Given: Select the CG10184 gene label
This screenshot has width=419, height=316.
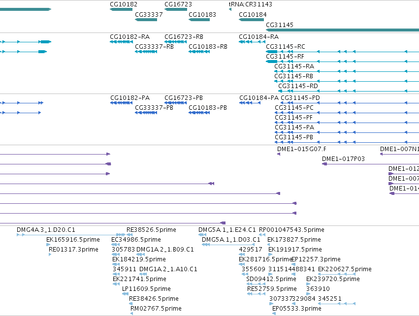Looking at the screenshot, I should [x=253, y=15].
